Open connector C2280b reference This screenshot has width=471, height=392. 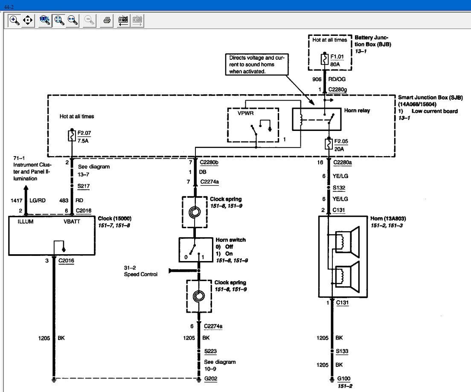tap(210, 162)
